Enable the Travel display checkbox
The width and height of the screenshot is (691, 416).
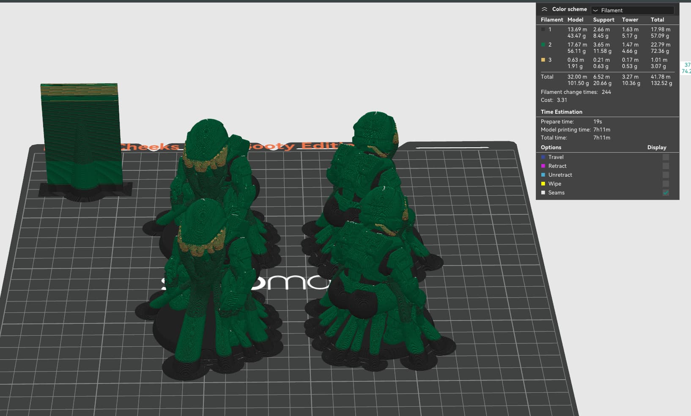pos(666,157)
